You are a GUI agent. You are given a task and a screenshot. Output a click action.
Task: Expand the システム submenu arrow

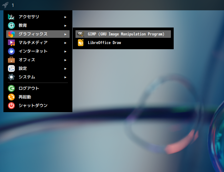(65, 77)
